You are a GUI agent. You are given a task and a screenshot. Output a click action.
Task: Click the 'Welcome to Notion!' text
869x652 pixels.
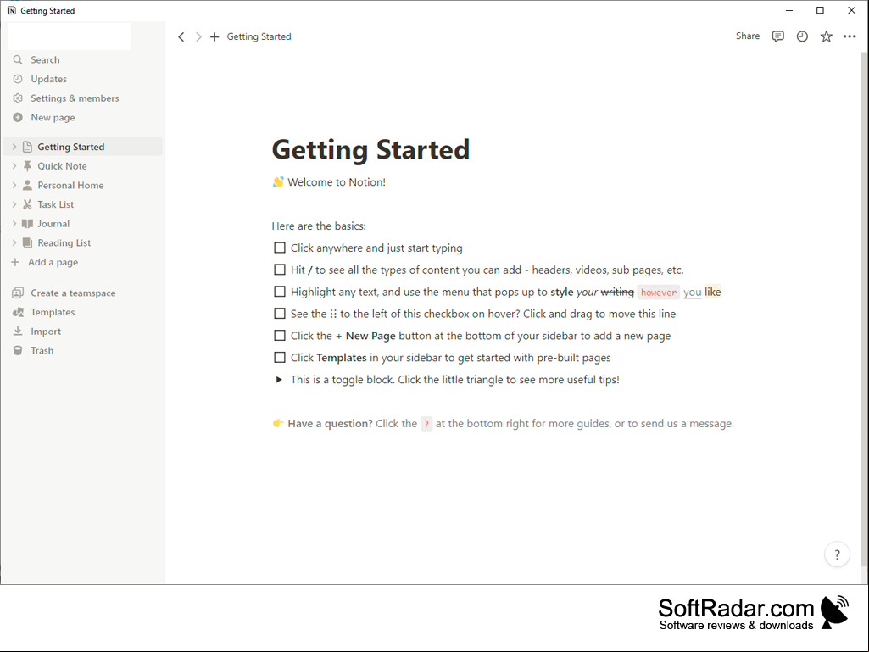click(x=337, y=181)
